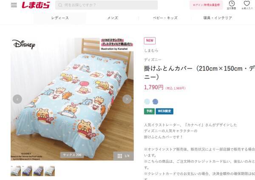Select first product thumbnail

tap(16, 171)
